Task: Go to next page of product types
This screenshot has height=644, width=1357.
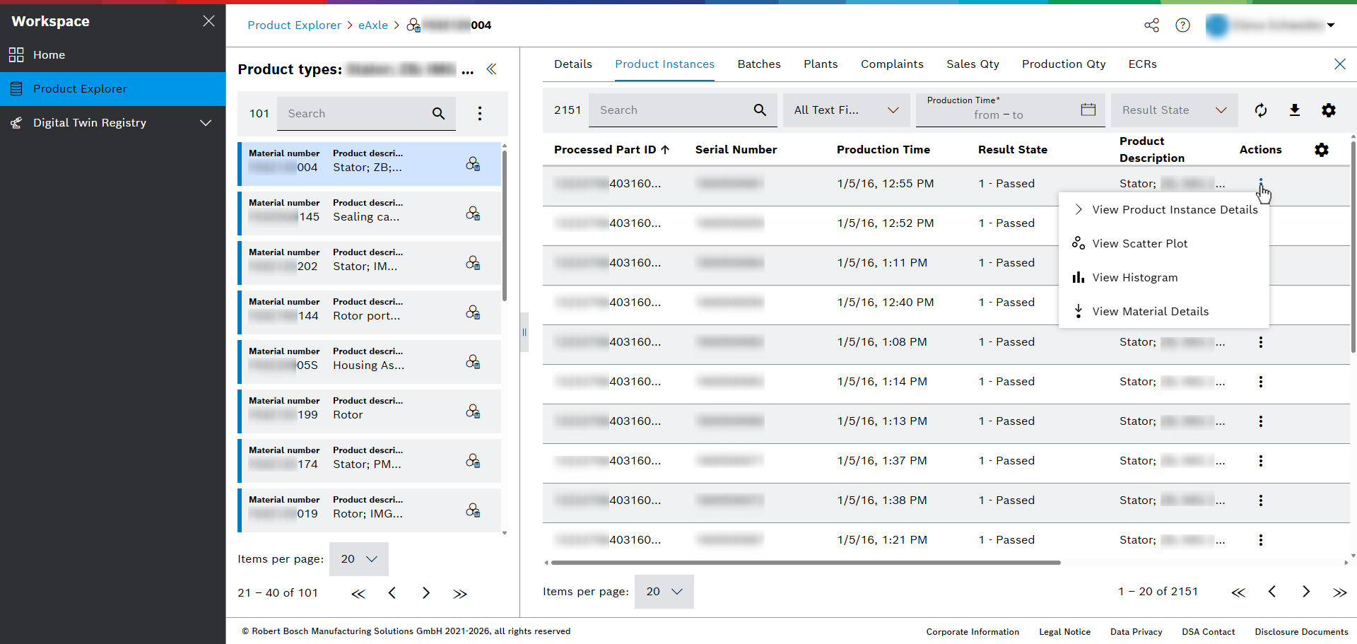Action: (x=426, y=593)
